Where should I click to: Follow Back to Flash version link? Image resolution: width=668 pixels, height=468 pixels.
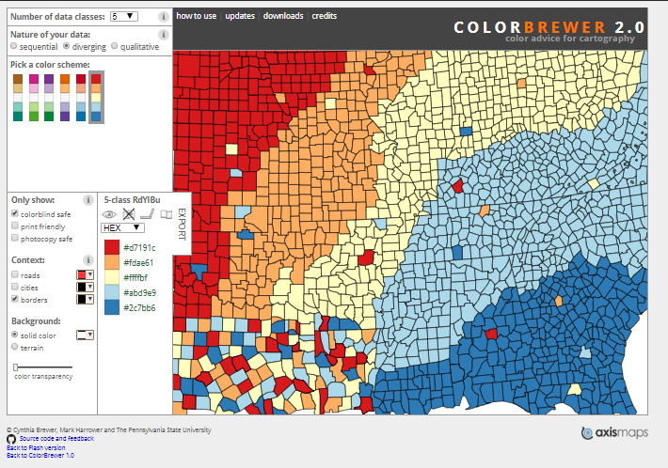[x=36, y=448]
